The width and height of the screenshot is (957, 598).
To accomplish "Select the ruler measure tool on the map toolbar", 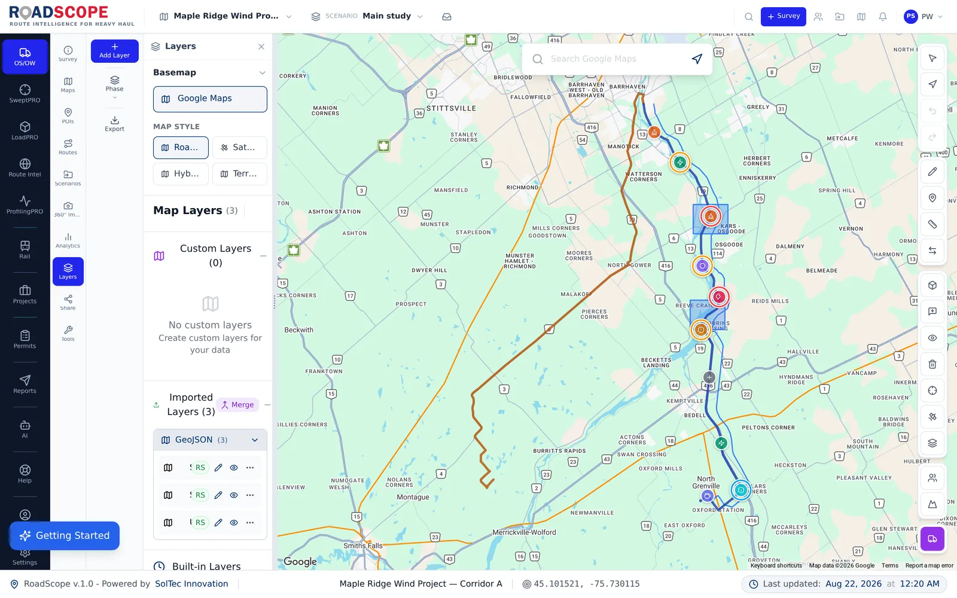I will 932,224.
